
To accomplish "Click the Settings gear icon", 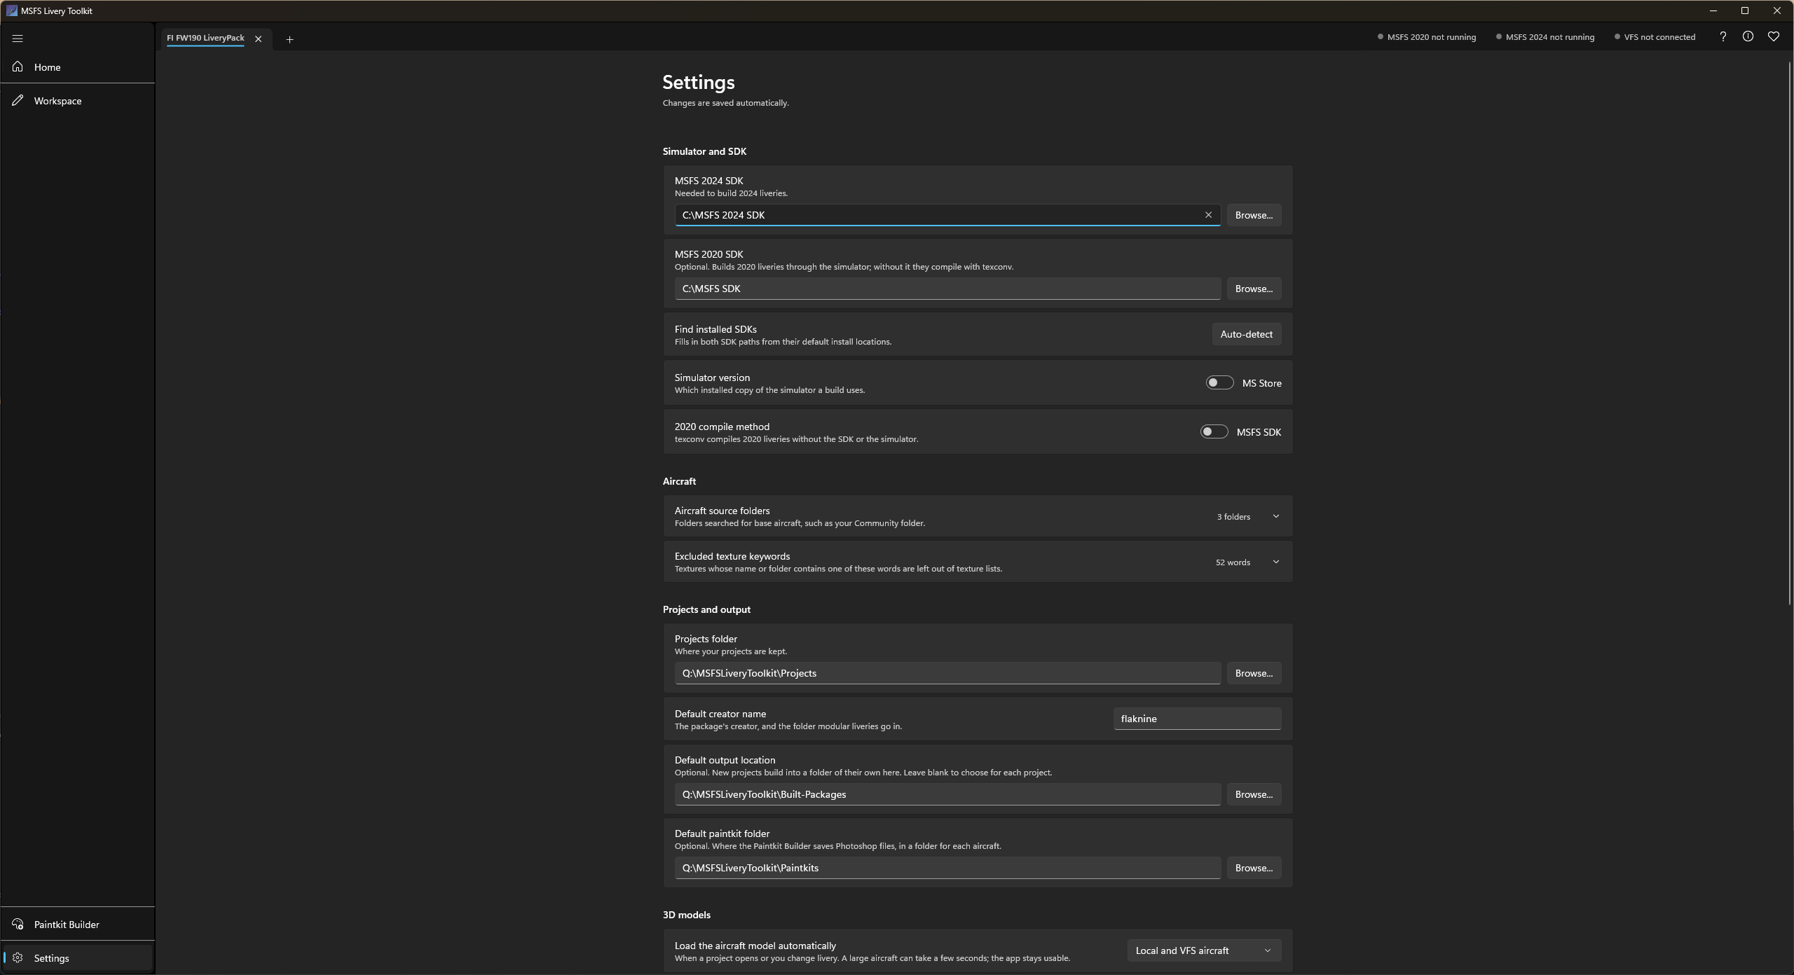I will click(x=18, y=957).
